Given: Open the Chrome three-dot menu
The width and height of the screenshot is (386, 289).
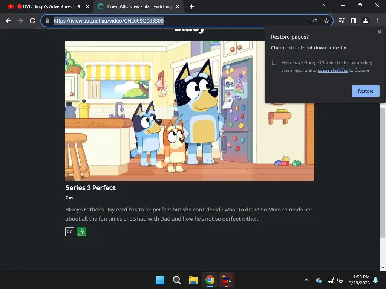Looking at the screenshot, I should click(x=378, y=21).
